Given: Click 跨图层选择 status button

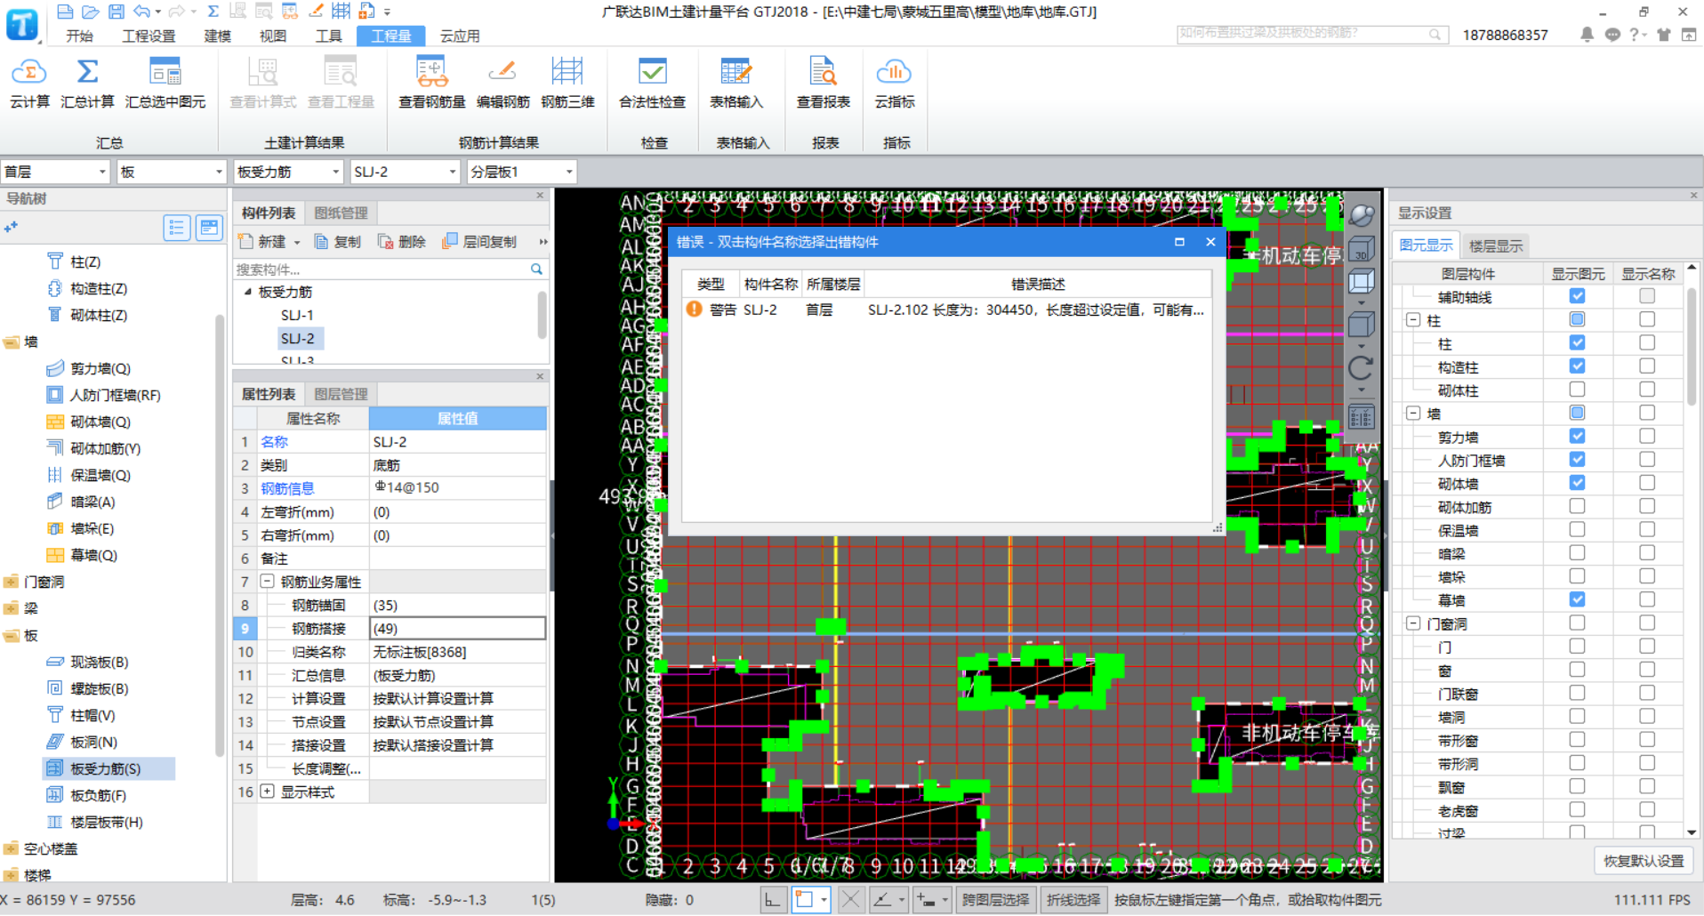Looking at the screenshot, I should pyautogui.click(x=995, y=900).
